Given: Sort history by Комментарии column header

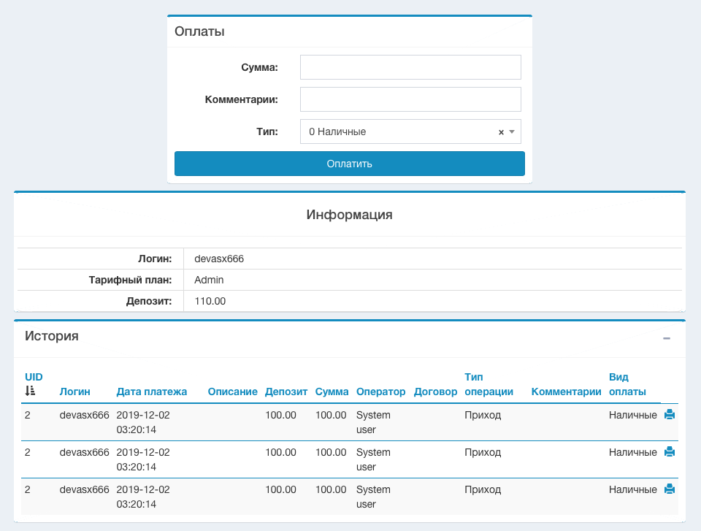Looking at the screenshot, I should pyautogui.click(x=566, y=391).
